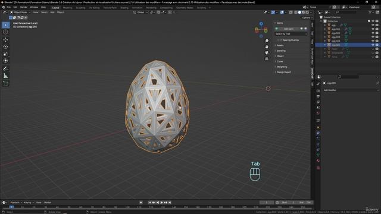Switch to the Geometry Nodes workspace tab
Image resolution: width=381 pixels, height=214 pixels.
185,8
